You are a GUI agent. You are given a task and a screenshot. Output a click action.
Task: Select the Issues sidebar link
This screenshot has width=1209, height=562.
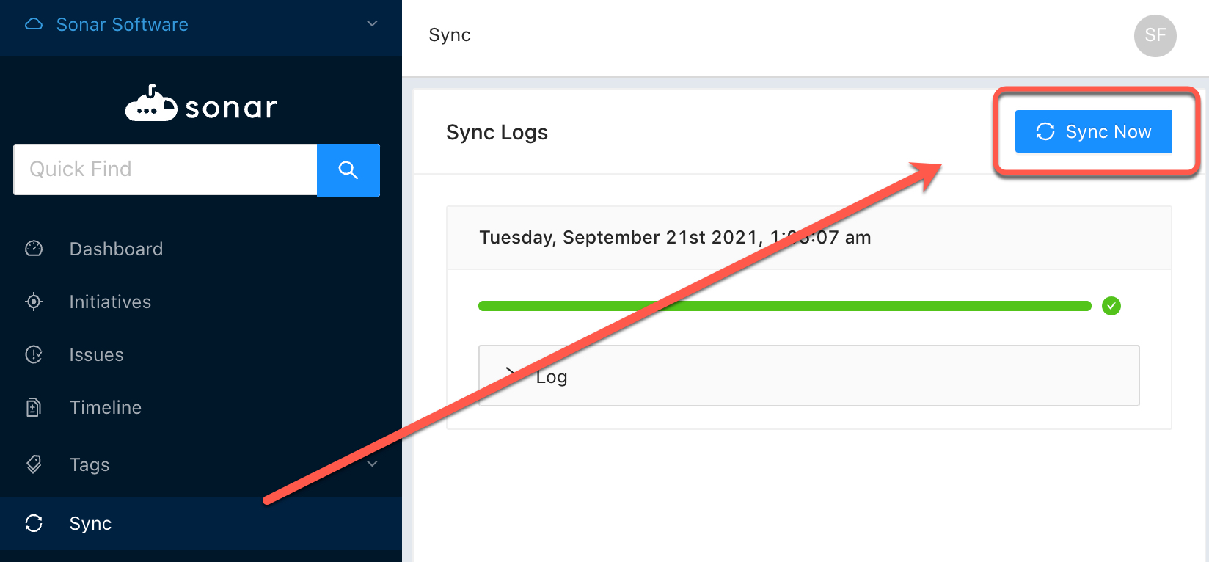[x=96, y=354]
